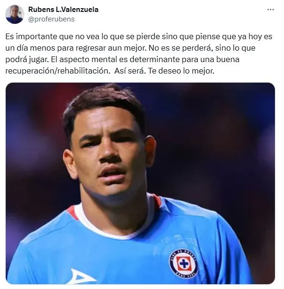Visit the @proferubens handle link
The height and width of the screenshot is (289, 284).
52,19
